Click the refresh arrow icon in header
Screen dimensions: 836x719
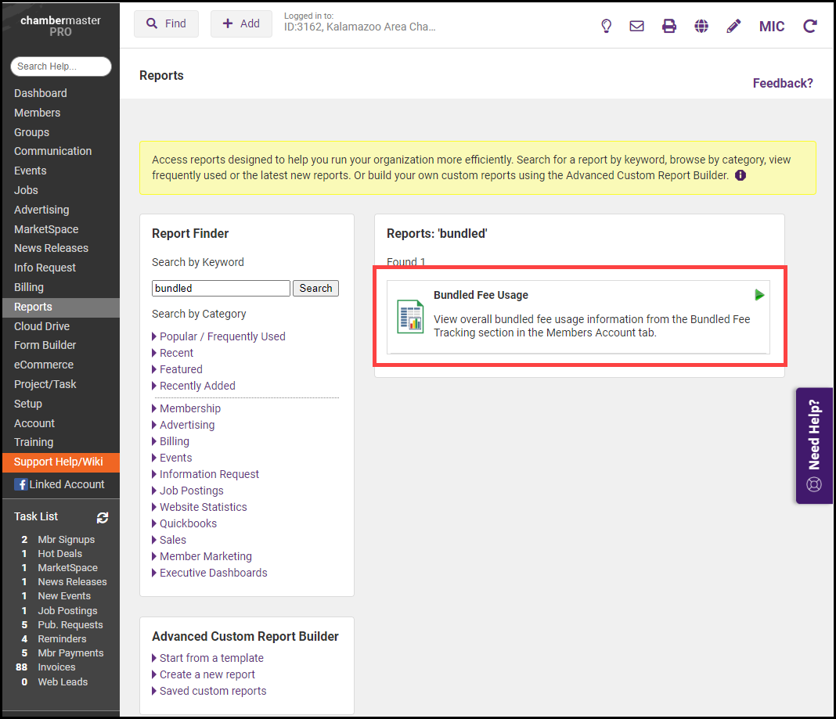pyautogui.click(x=810, y=26)
